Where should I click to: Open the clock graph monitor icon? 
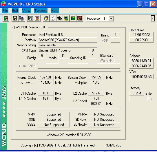pos(30,19)
